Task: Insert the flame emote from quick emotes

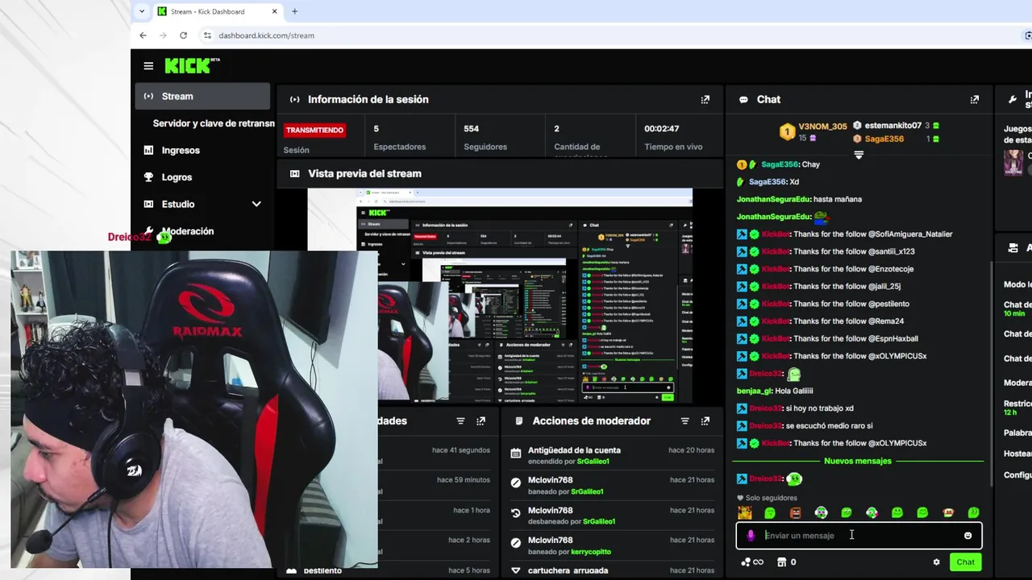Action: [x=745, y=513]
